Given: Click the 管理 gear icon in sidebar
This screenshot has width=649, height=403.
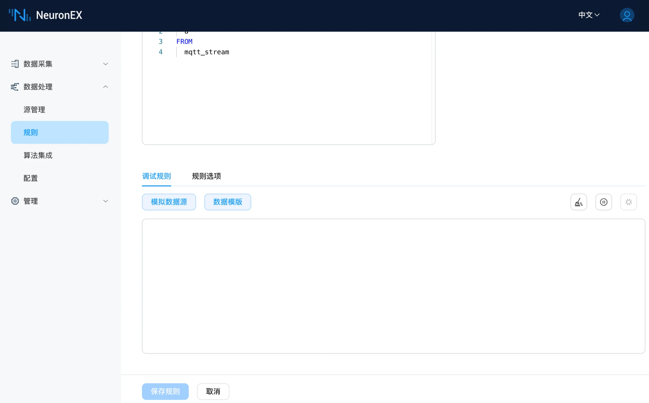Looking at the screenshot, I should (15, 201).
